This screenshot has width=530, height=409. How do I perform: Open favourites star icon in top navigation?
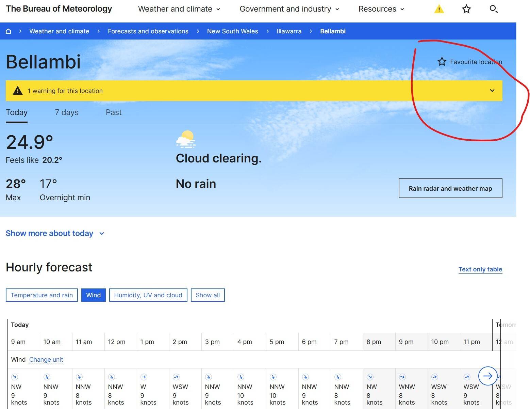[466, 9]
